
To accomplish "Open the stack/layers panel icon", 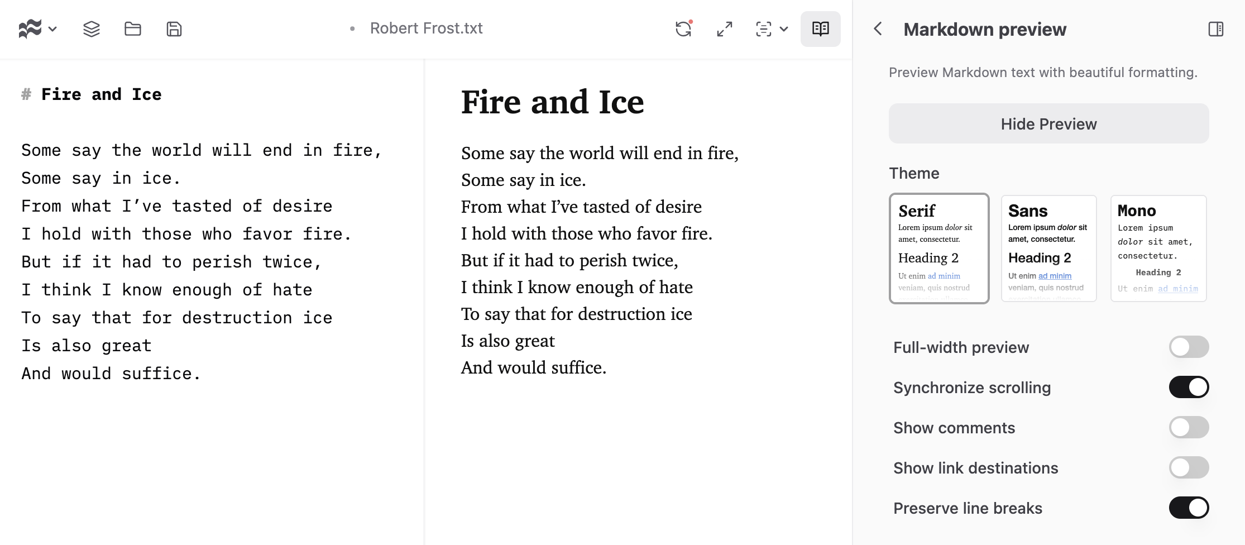I will (91, 28).
